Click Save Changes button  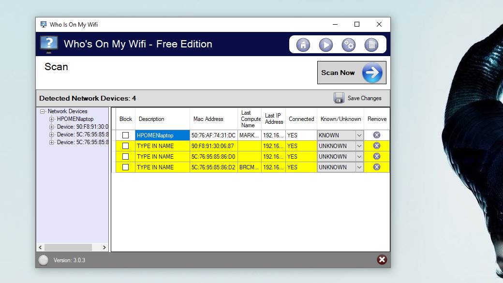[358, 98]
